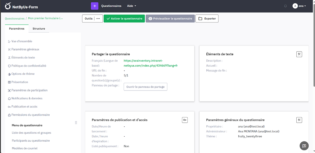This screenshot has width=315, height=153.
Task: Open the Outils three-dots menu
Action: coord(98,19)
